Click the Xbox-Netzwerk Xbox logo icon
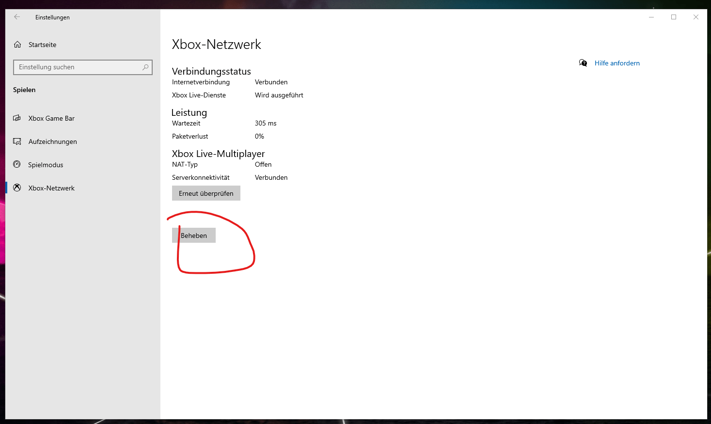This screenshot has width=711, height=424. (17, 188)
